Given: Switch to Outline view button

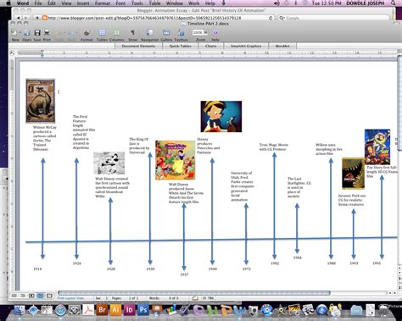Looking at the screenshot, I should click(x=23, y=296).
